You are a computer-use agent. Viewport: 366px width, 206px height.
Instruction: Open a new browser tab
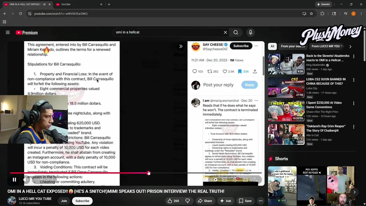click(x=109, y=4)
